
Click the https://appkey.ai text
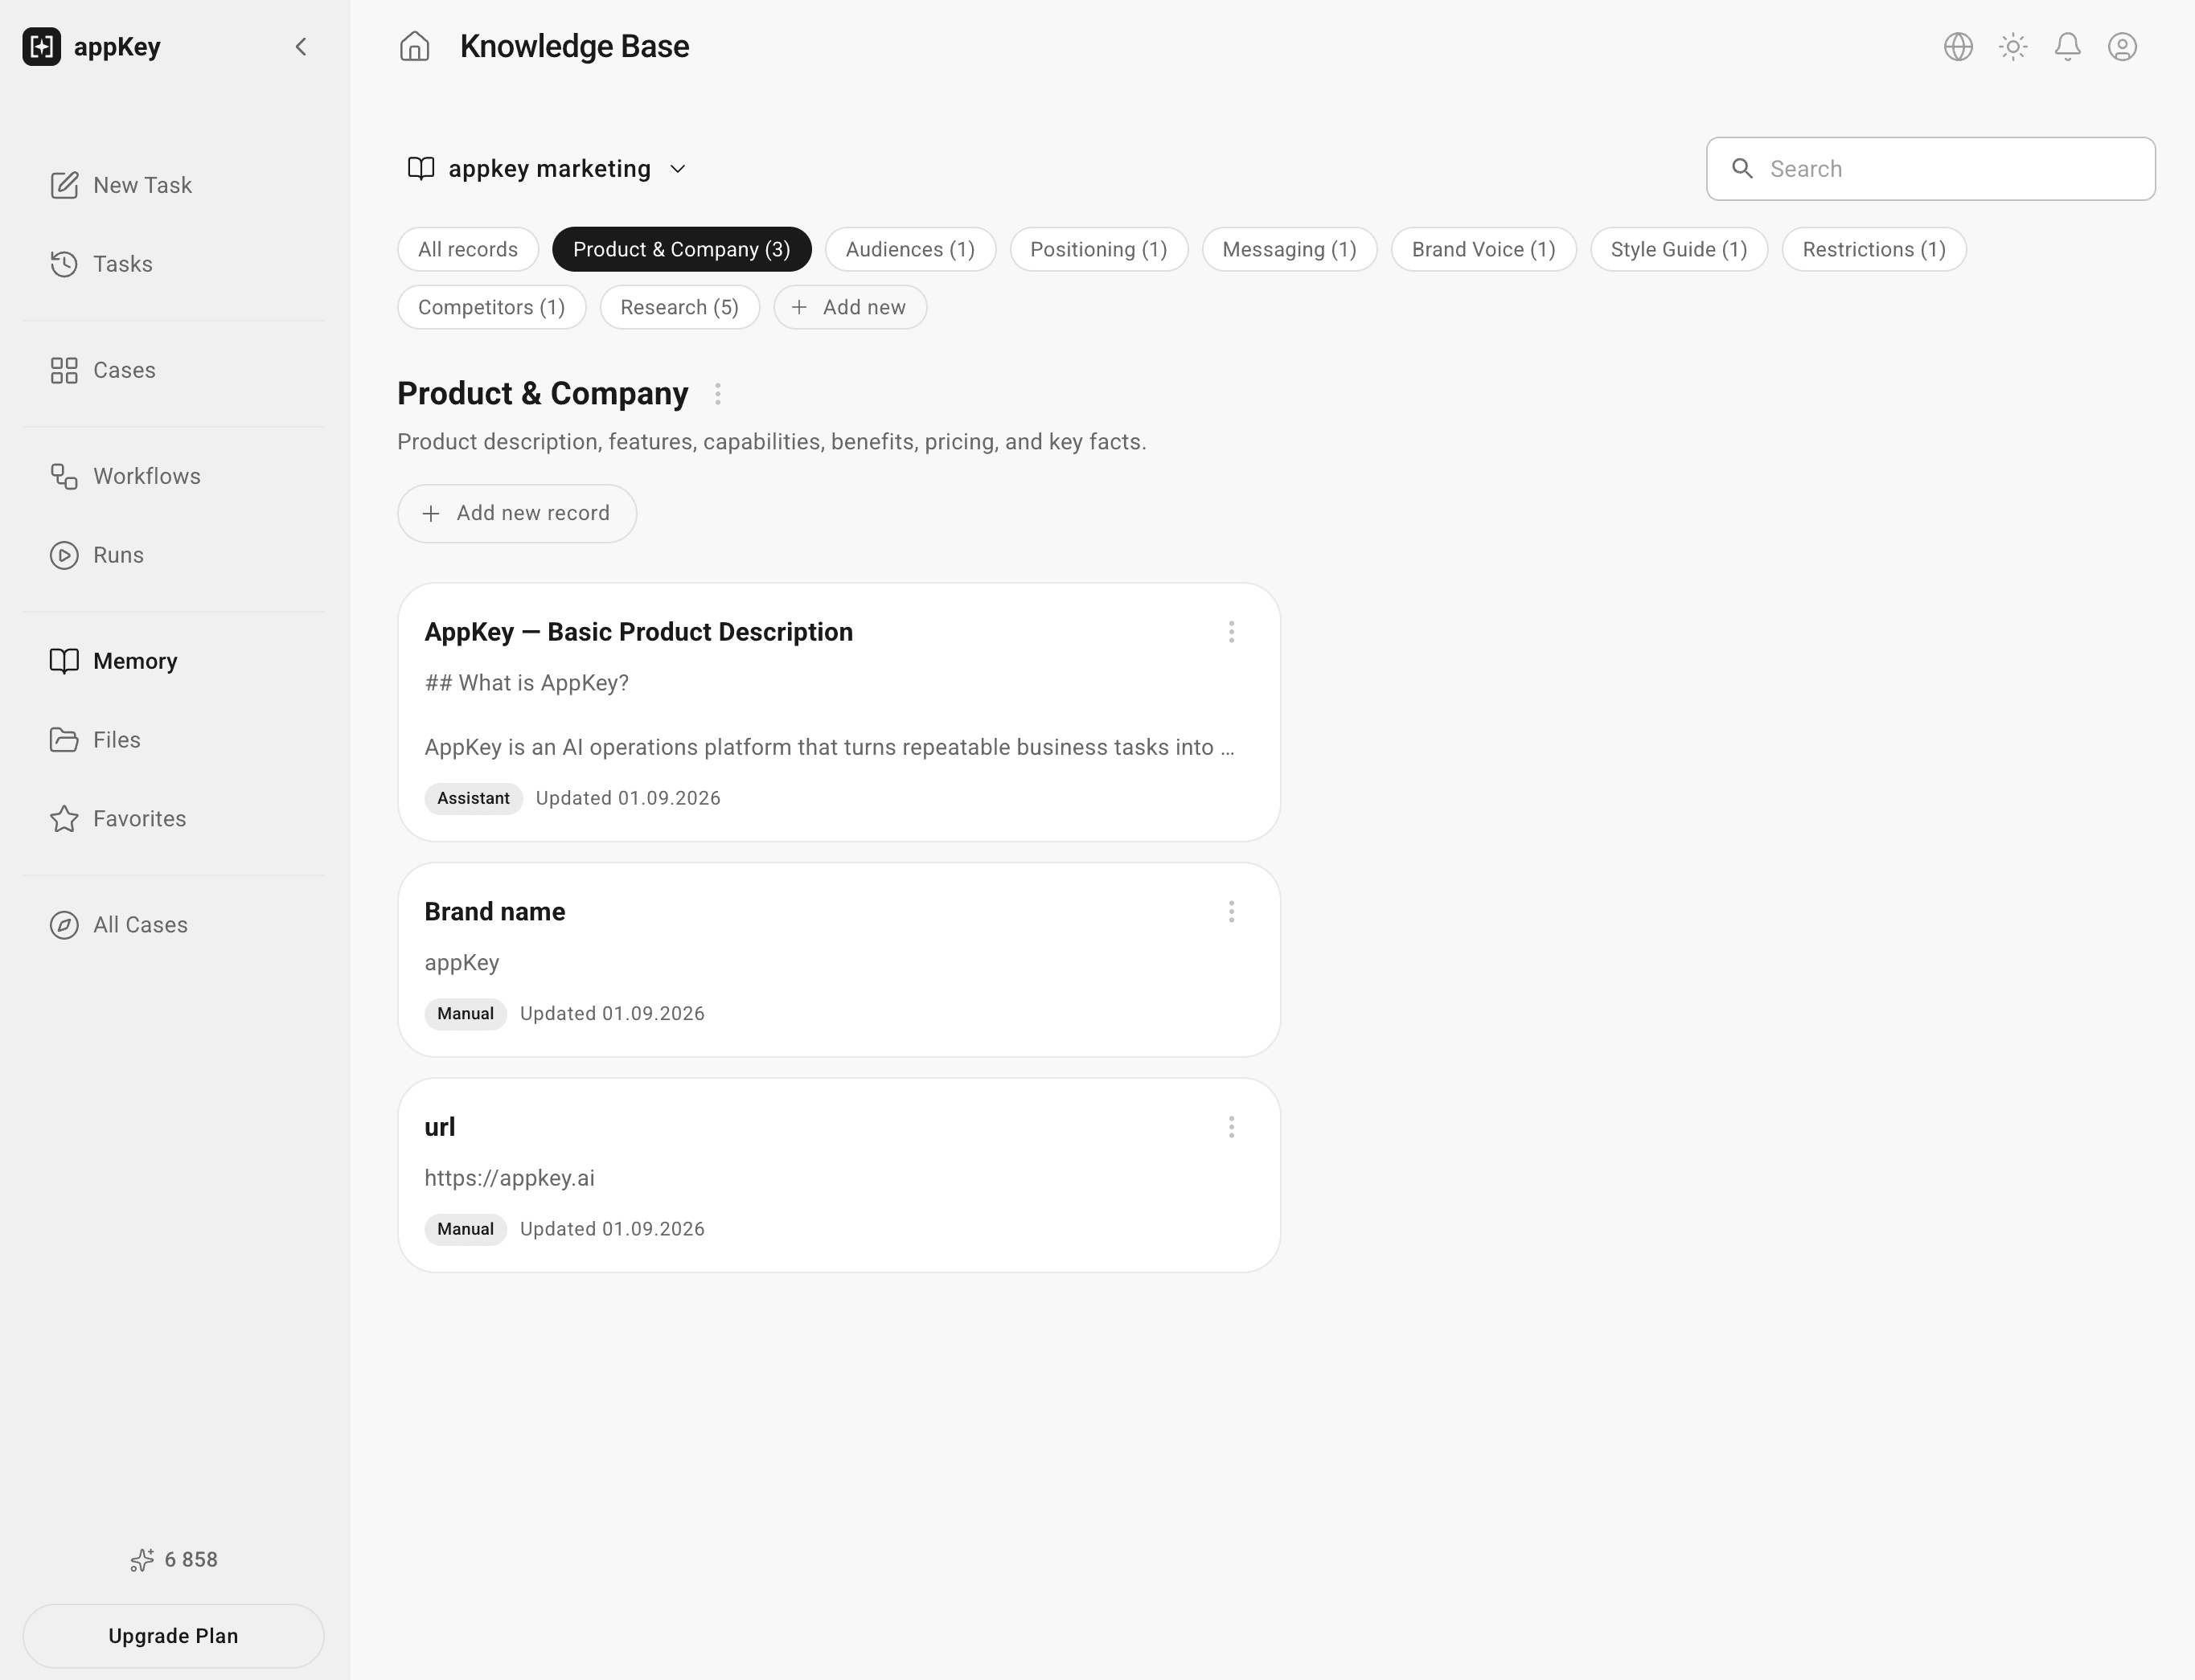[509, 1178]
